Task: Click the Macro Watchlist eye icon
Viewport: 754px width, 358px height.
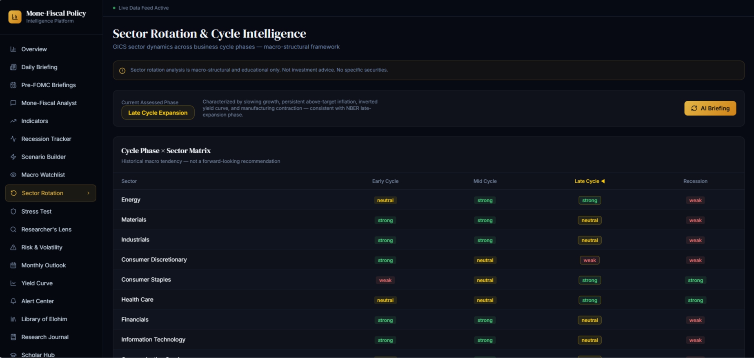Action: coord(13,175)
